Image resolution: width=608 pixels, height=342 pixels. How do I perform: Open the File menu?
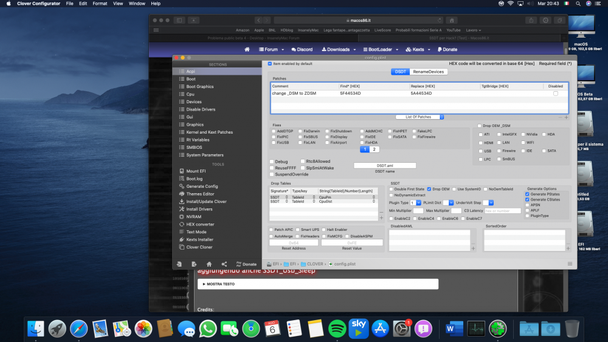tap(69, 4)
